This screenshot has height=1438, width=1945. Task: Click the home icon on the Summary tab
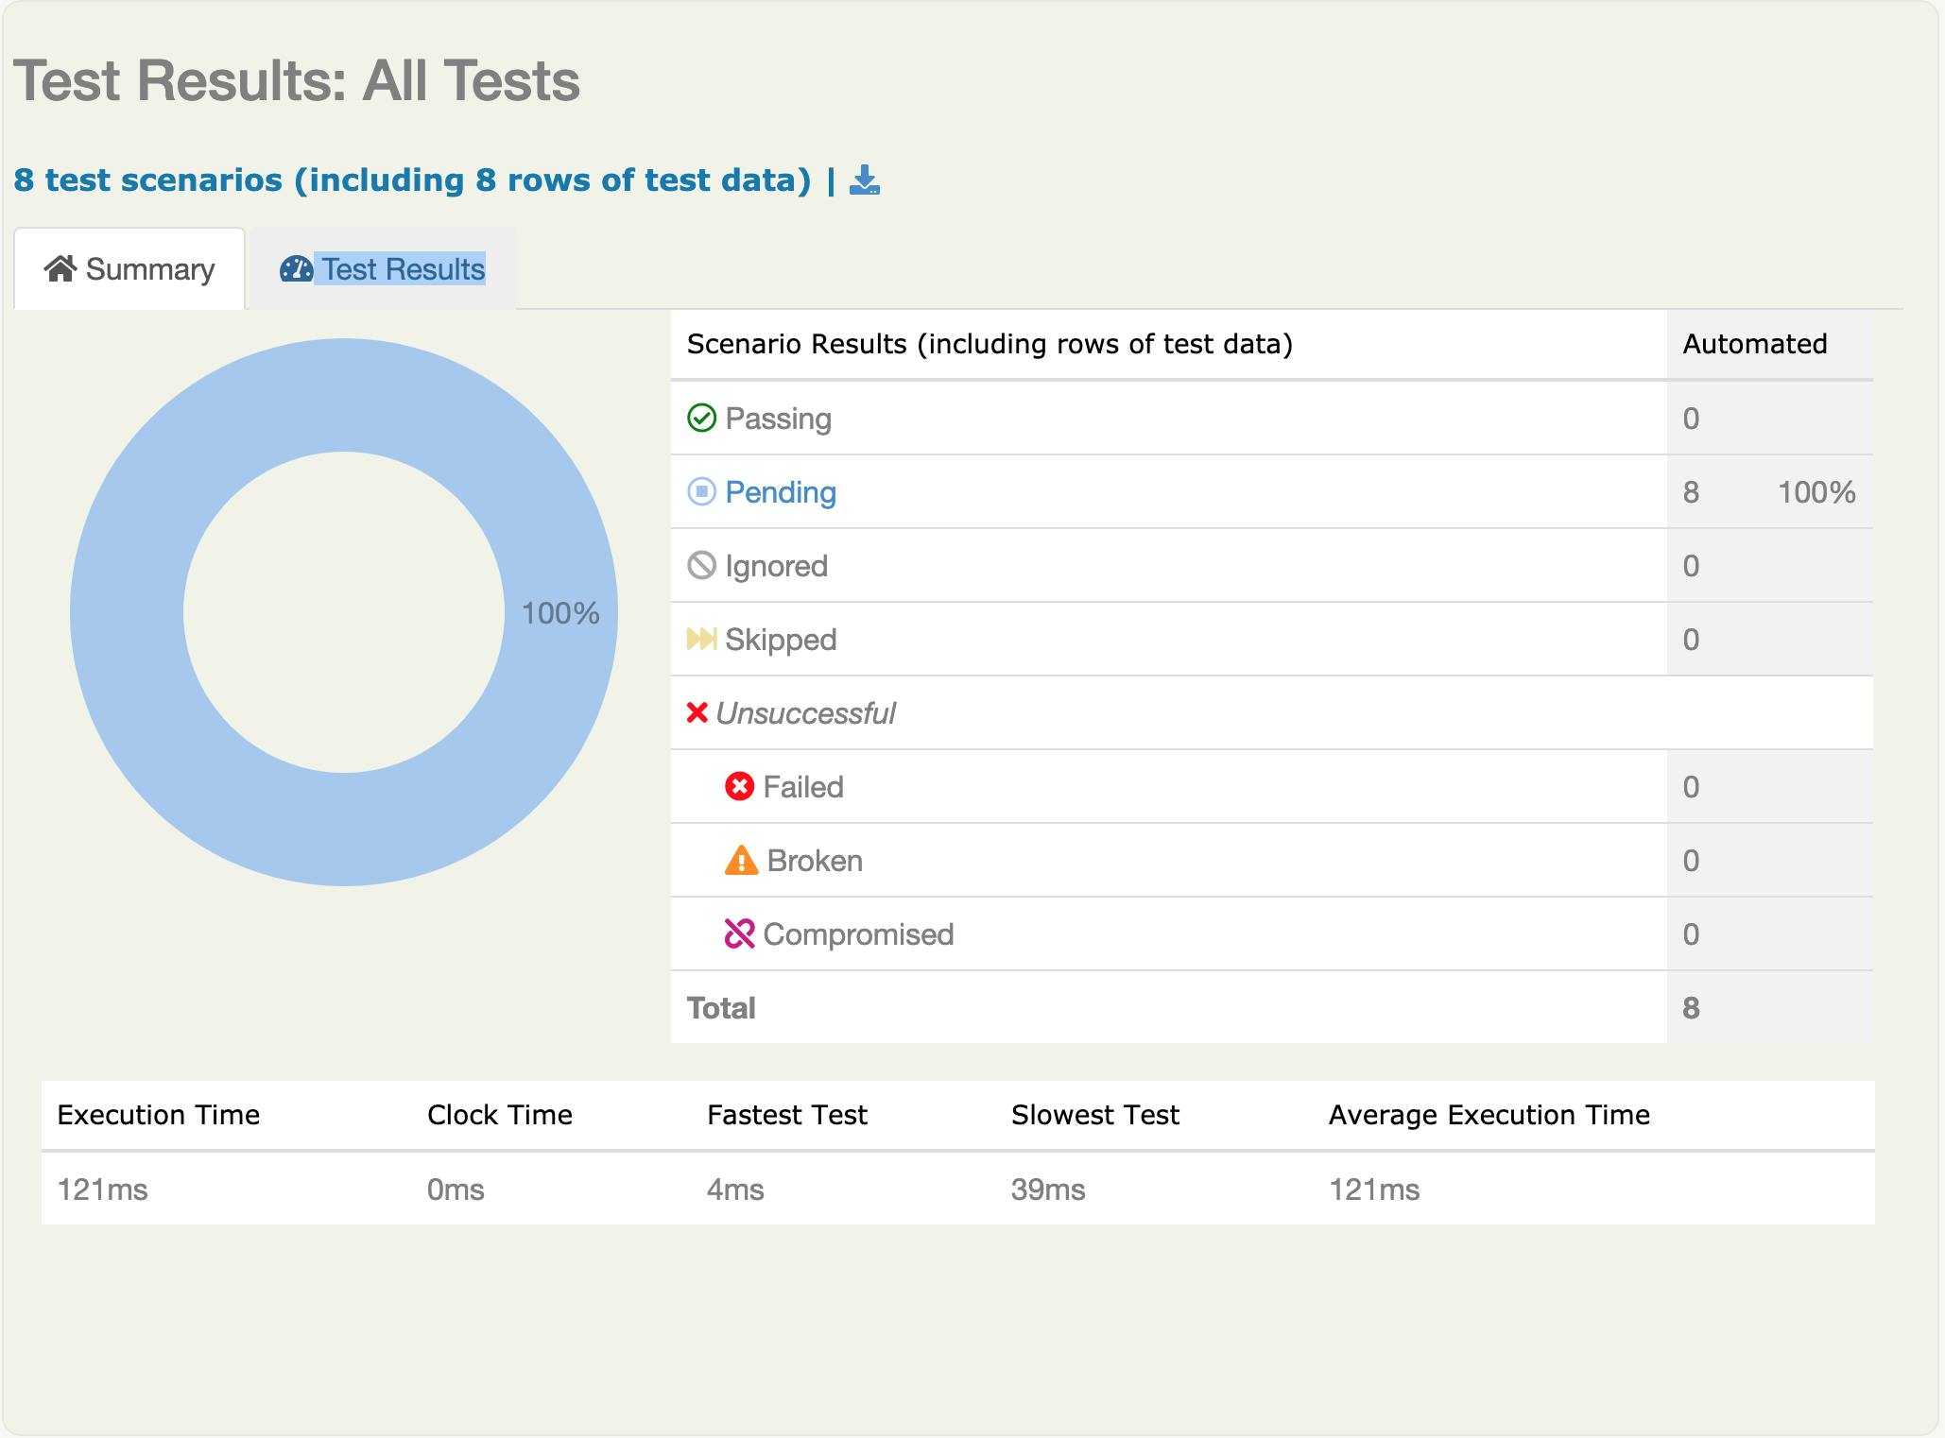[x=60, y=269]
